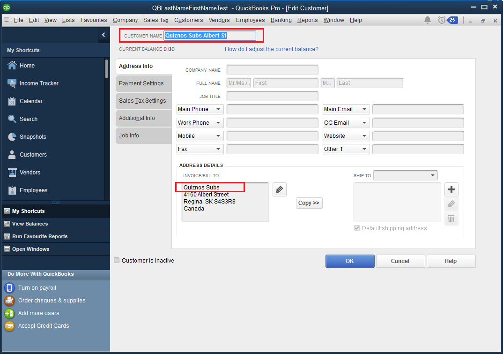Screen dimensions: 503x354
Task: Click the M.I. middle initial field
Action: coord(327,83)
